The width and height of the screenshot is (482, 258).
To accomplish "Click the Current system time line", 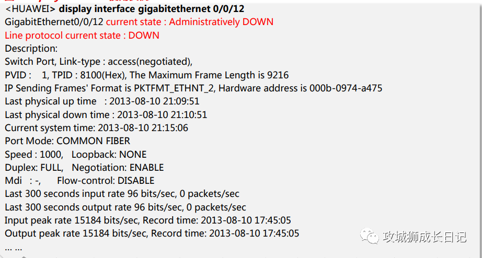I will point(97,128).
